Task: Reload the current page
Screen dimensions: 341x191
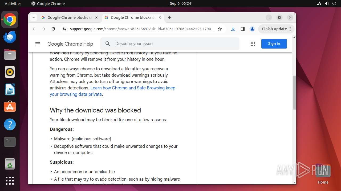Action: (53, 29)
